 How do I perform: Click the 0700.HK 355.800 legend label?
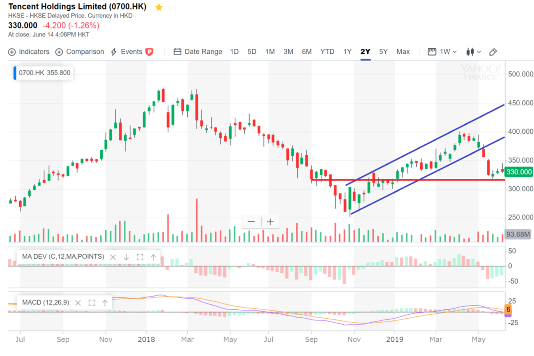44,73
